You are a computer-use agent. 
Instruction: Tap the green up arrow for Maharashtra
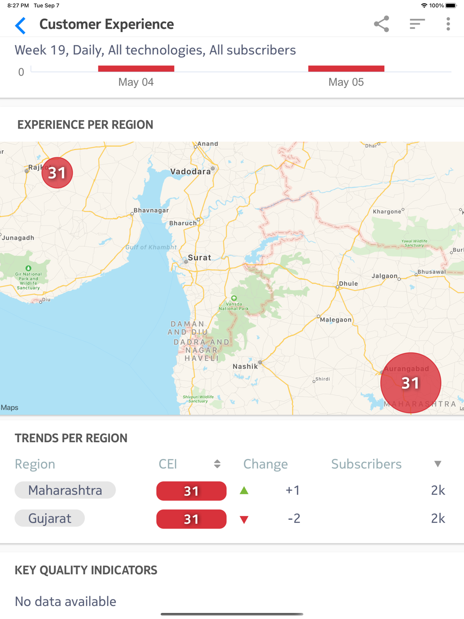tap(244, 490)
